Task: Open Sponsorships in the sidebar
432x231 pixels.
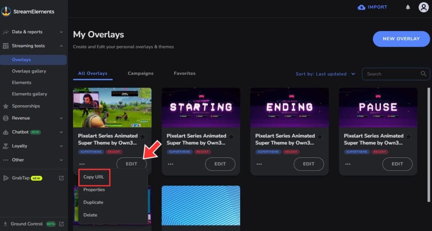Action: point(26,106)
